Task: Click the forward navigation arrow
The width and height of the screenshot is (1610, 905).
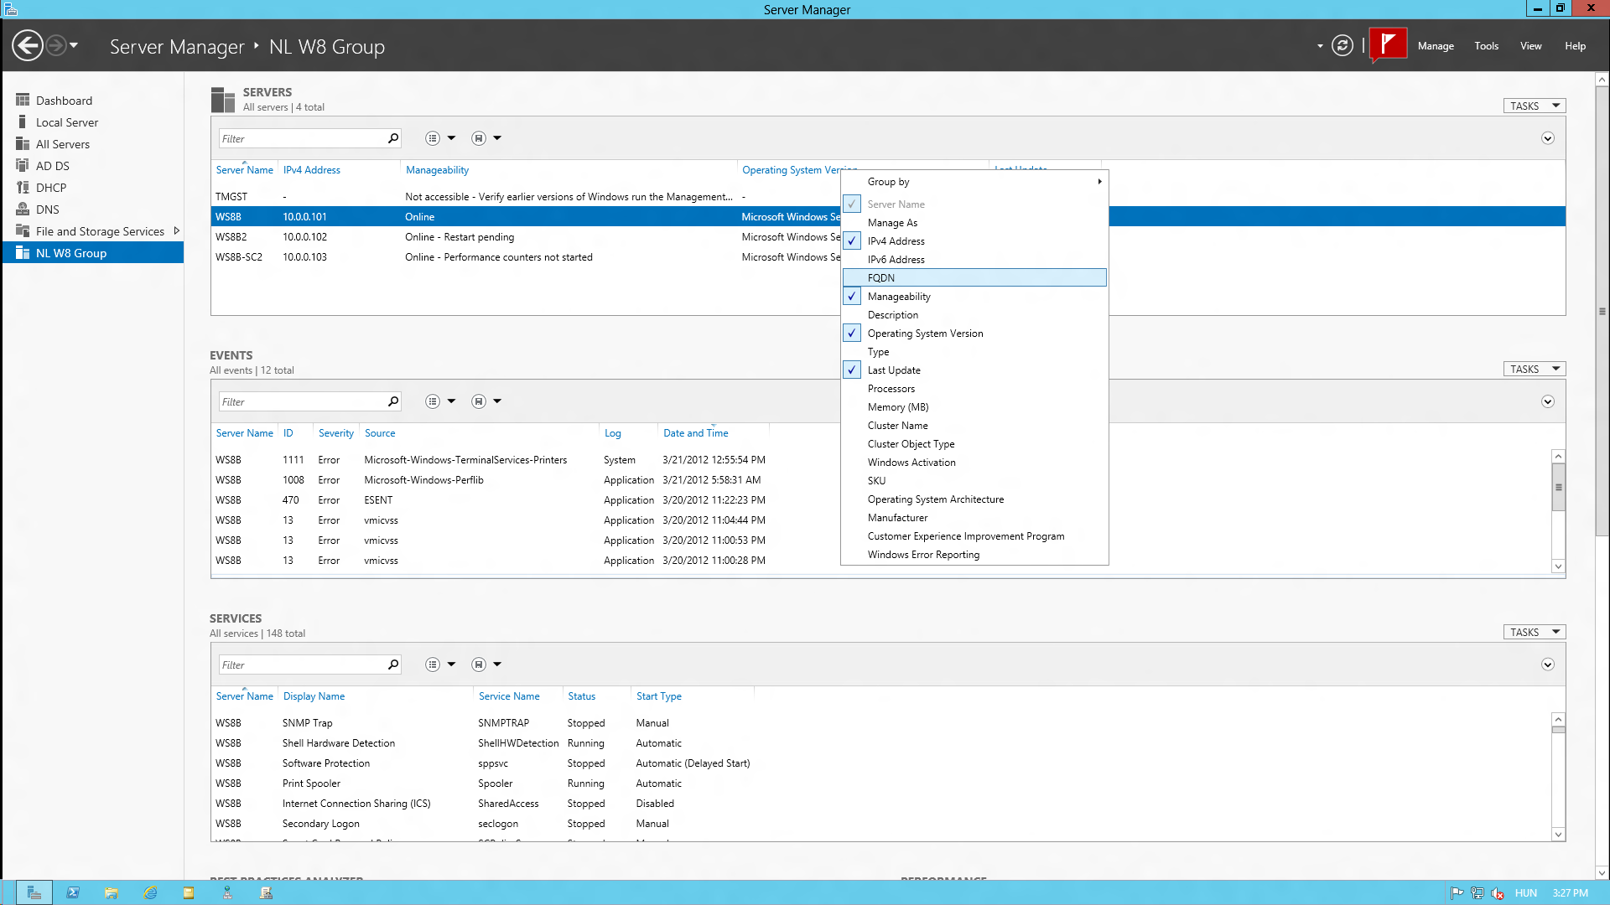Action: click(x=56, y=45)
